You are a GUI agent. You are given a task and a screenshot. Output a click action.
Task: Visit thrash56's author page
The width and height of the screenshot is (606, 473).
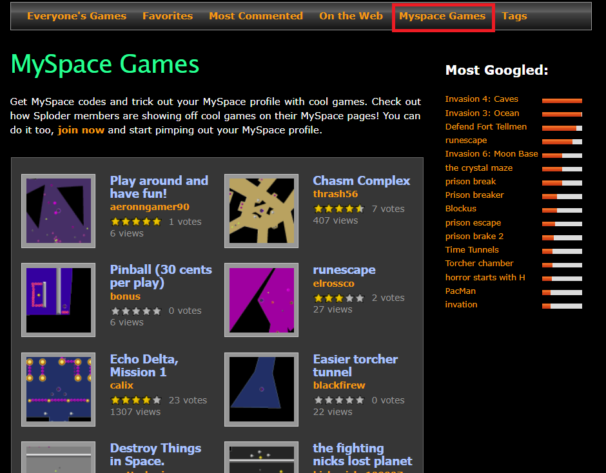pyautogui.click(x=335, y=193)
